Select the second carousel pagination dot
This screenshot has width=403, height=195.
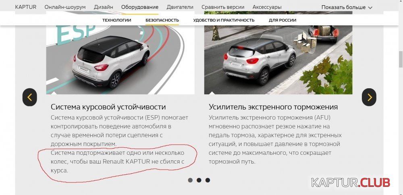199,180
